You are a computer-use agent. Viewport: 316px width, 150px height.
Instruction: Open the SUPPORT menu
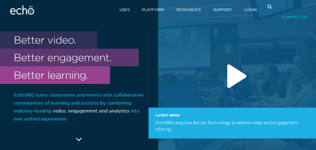pyautogui.click(x=222, y=10)
